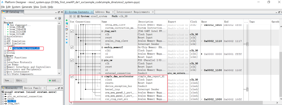Click the New... button
Screen dimensions: 282x105
point(9,81)
